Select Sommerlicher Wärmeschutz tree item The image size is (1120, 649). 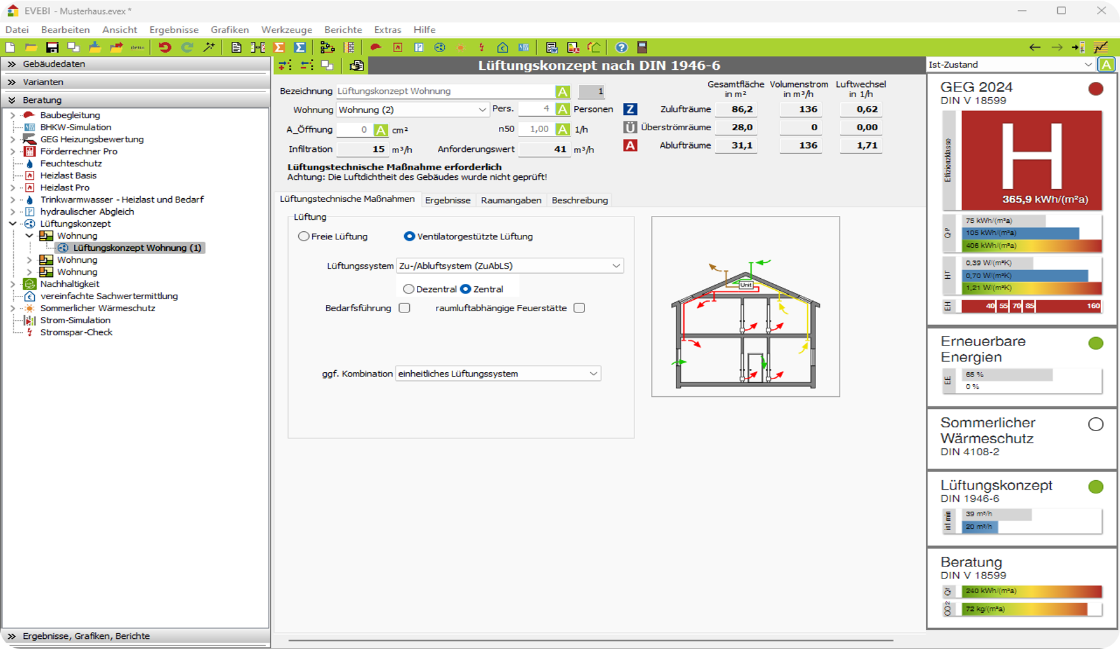pos(97,308)
